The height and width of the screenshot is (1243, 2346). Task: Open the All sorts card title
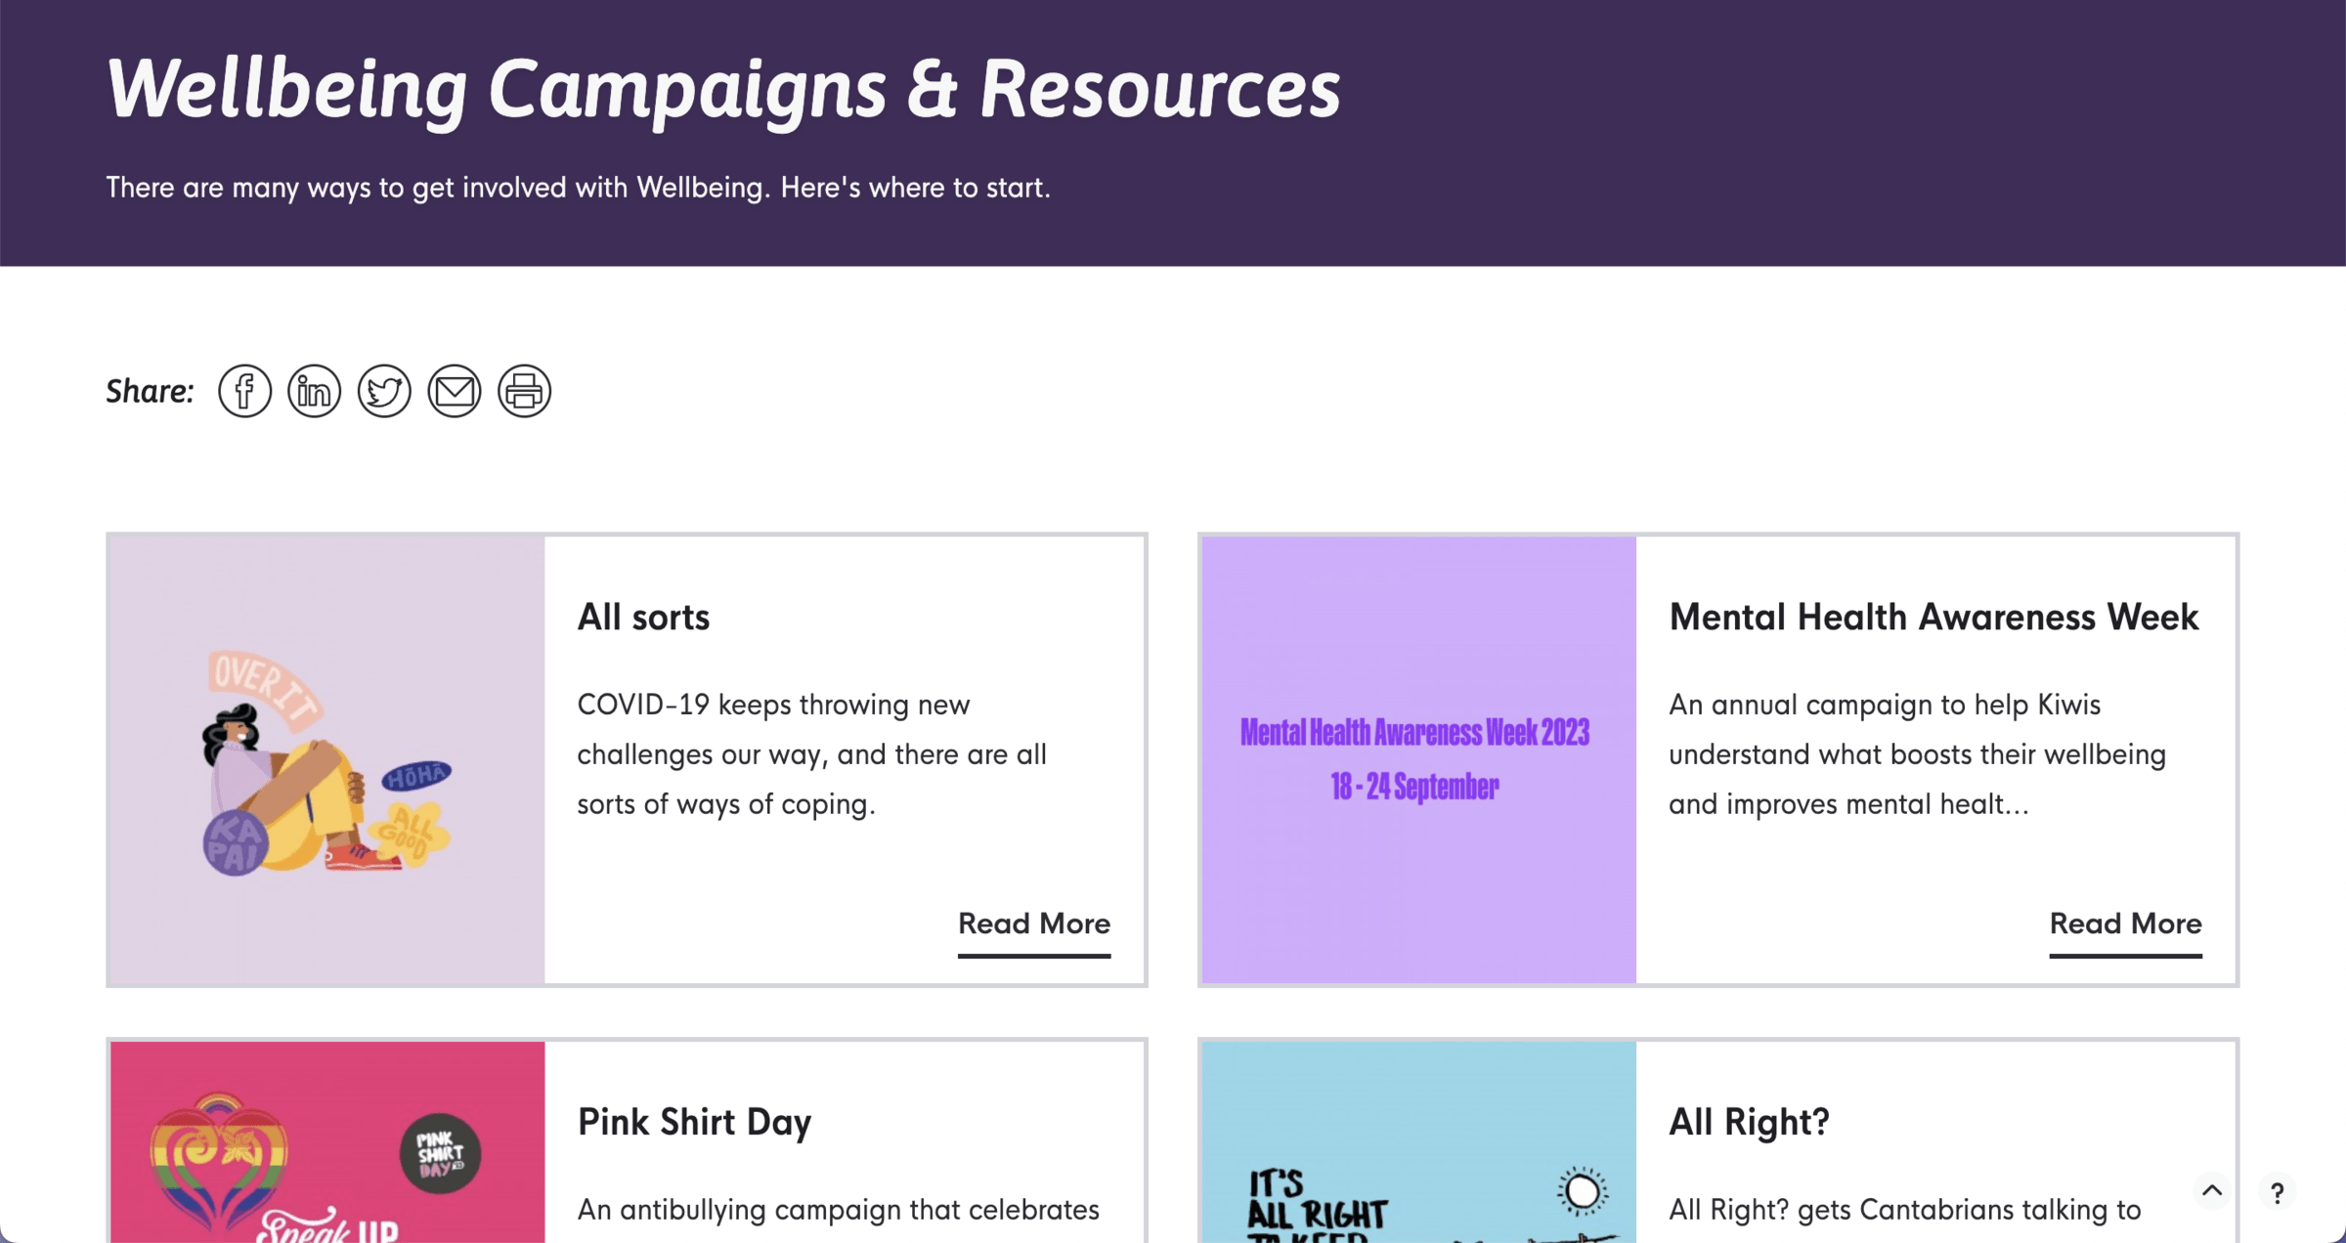coord(643,617)
